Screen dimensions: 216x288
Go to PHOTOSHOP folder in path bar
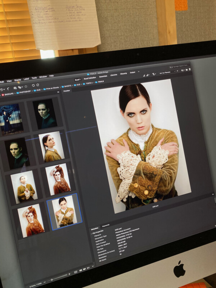[x=23, y=92]
